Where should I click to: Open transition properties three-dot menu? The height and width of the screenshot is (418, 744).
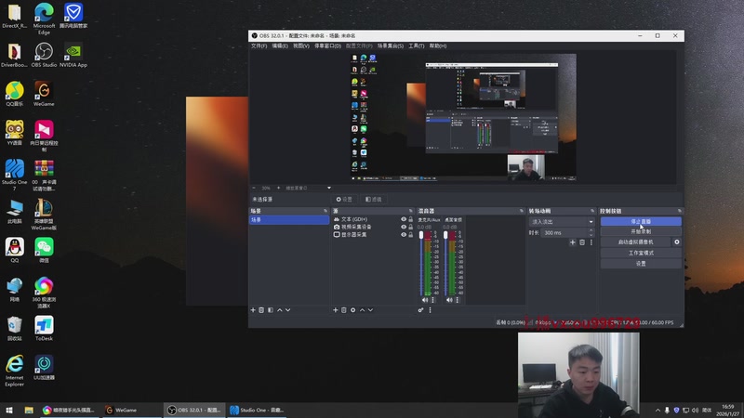(x=591, y=242)
